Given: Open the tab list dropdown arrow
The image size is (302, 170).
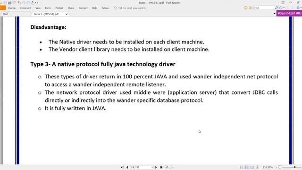Looking at the screenshot, I should pos(275,14).
